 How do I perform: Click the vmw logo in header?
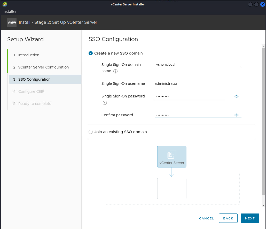click(12, 22)
